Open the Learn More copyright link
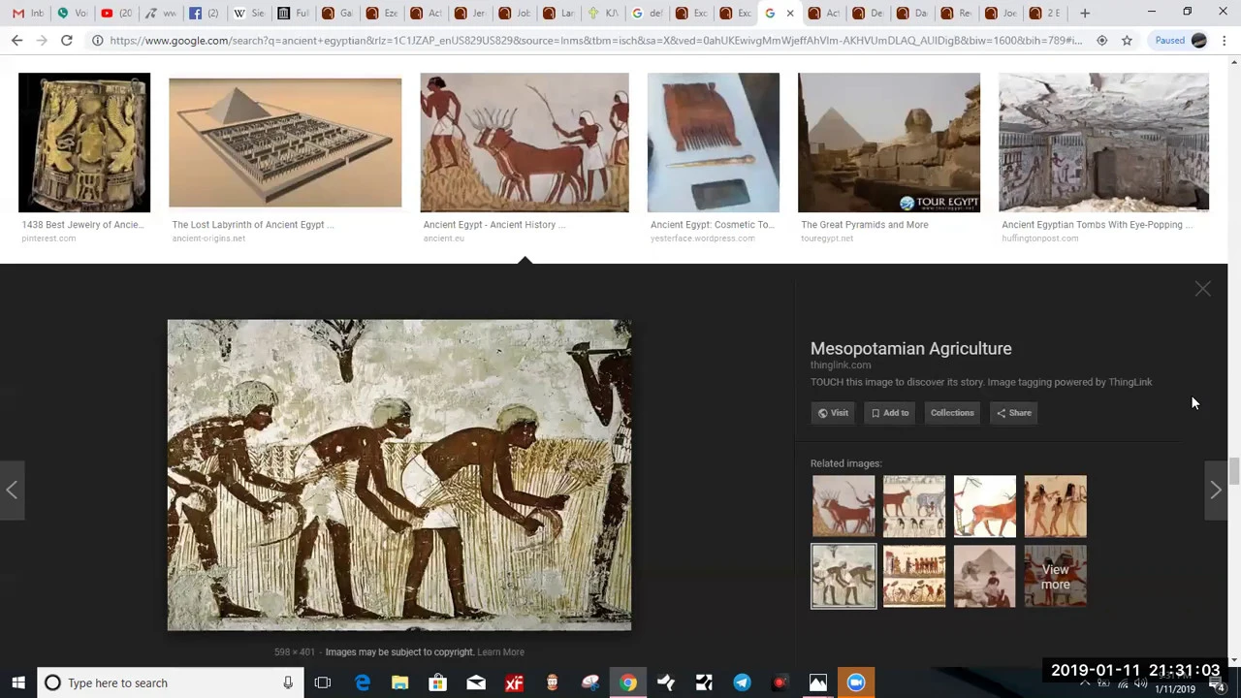 [x=500, y=652]
